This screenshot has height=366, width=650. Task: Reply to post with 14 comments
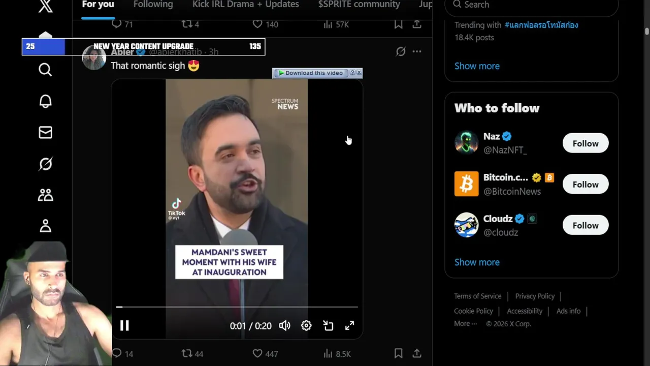pyautogui.click(x=122, y=353)
